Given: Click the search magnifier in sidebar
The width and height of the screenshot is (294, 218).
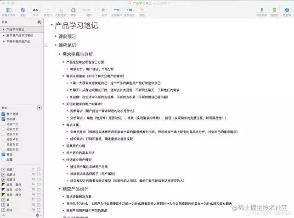Looking at the screenshot, I should (40, 22).
